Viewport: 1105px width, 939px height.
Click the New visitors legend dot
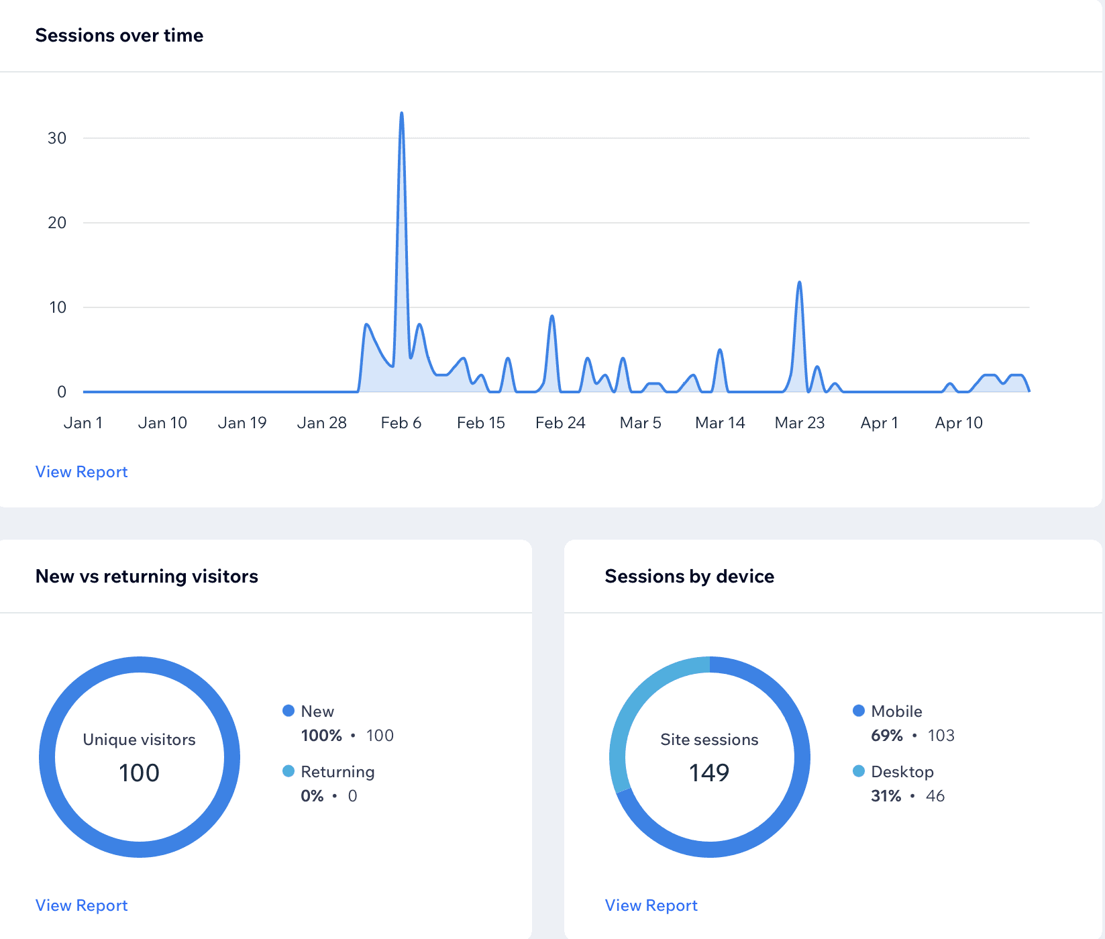pos(288,711)
